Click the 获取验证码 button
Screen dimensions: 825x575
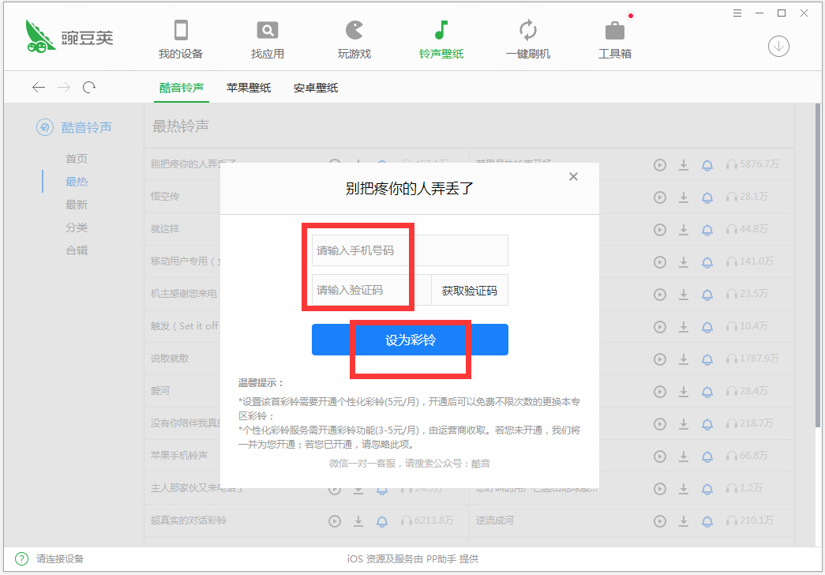[469, 290]
